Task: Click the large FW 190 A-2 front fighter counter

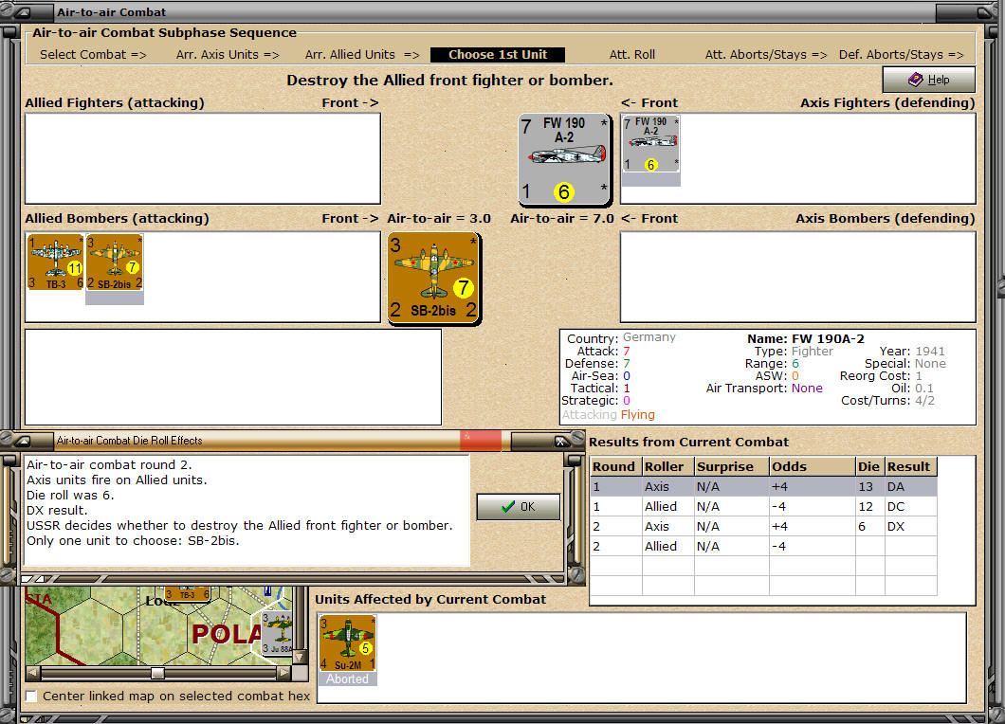Action: 565,160
